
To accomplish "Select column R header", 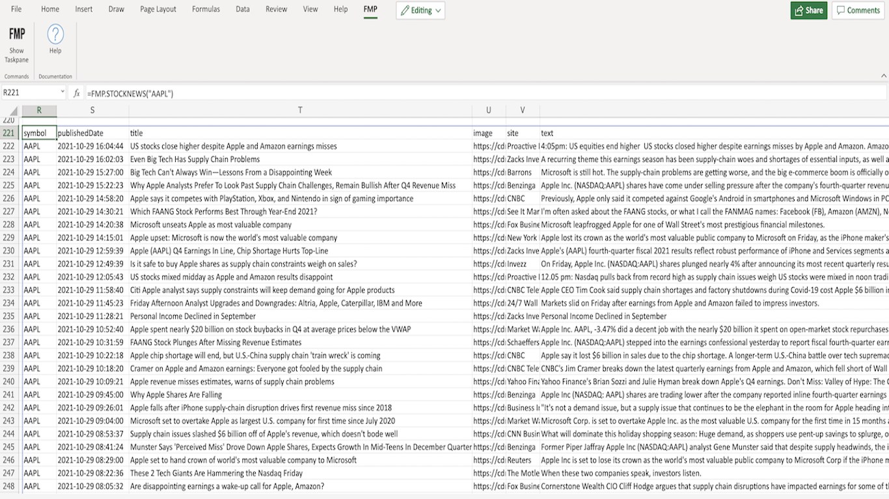I will (x=39, y=110).
